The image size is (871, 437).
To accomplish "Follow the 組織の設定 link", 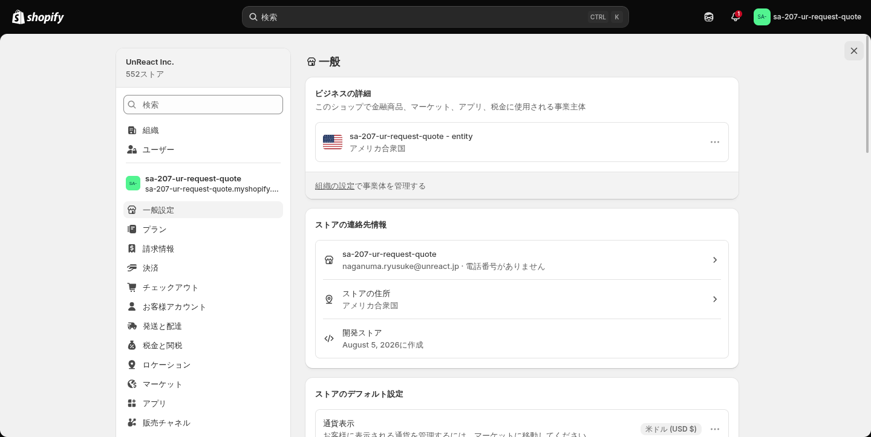I will pyautogui.click(x=334, y=186).
